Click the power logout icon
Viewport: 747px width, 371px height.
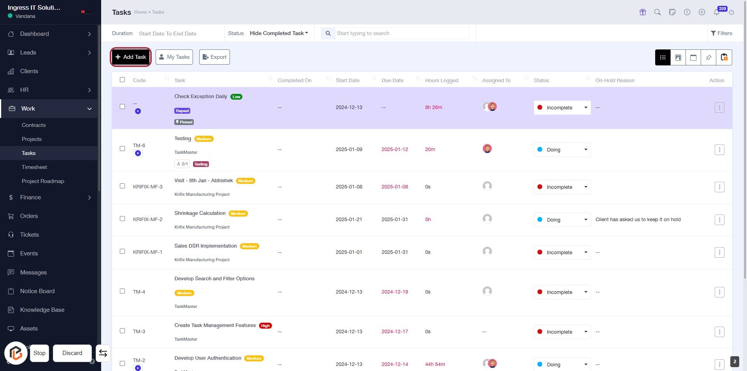(x=731, y=12)
